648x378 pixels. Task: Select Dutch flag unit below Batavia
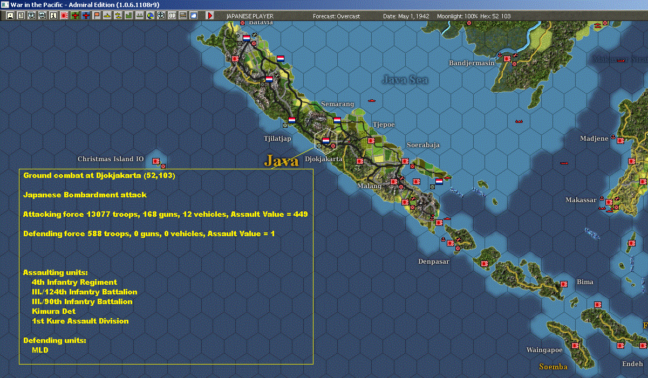(x=247, y=38)
